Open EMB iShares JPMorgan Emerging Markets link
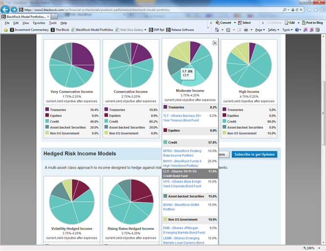The image size is (326, 251). (184, 230)
